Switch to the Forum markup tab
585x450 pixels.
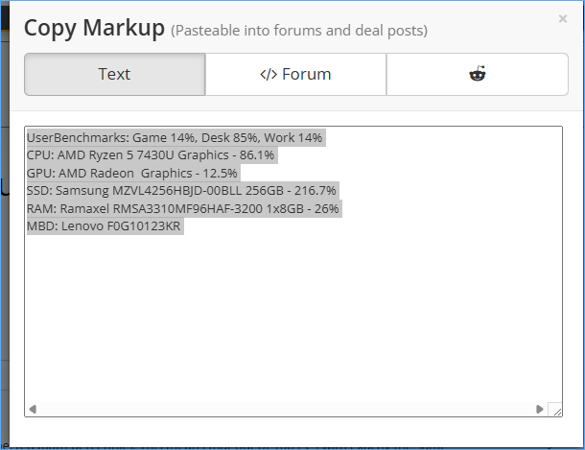295,74
